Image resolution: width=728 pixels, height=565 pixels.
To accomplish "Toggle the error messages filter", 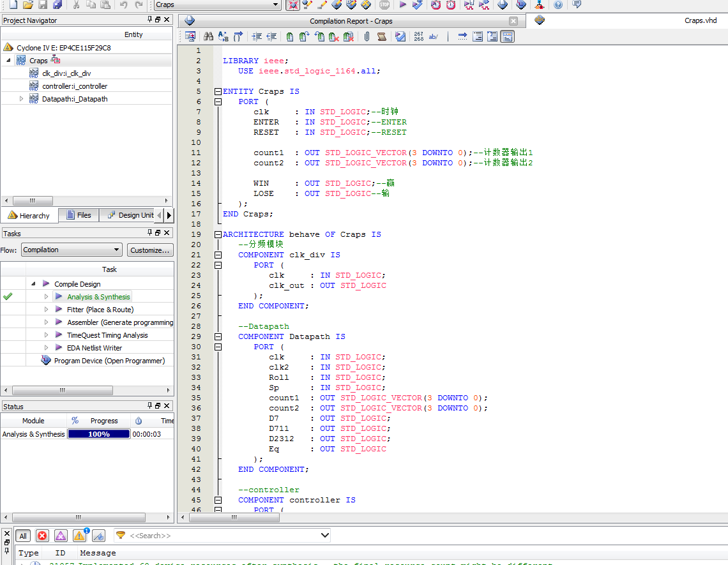I will (x=42, y=536).
